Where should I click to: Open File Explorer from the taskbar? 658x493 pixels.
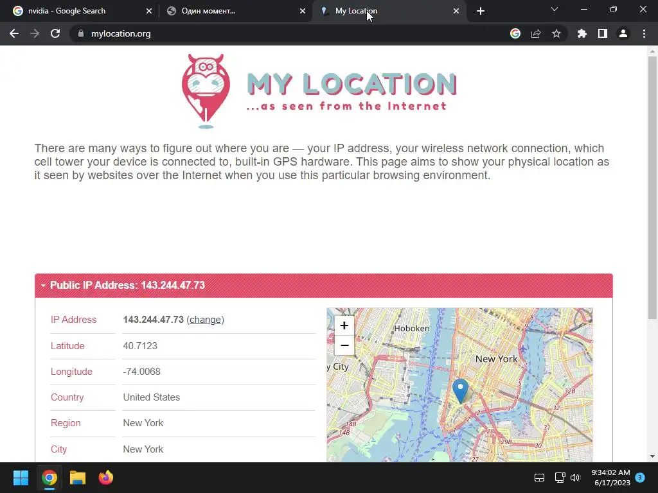78,478
